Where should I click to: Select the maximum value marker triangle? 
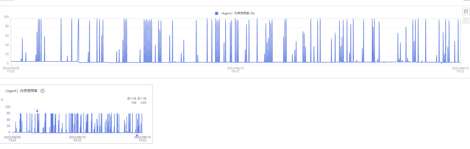click(37, 110)
